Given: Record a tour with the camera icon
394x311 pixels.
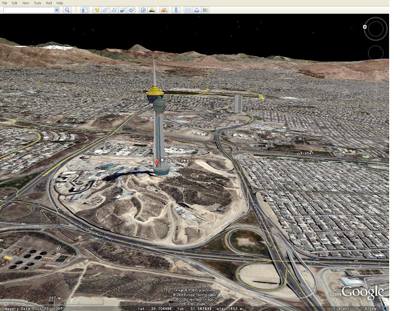Looking at the screenshot, I should (131, 10).
